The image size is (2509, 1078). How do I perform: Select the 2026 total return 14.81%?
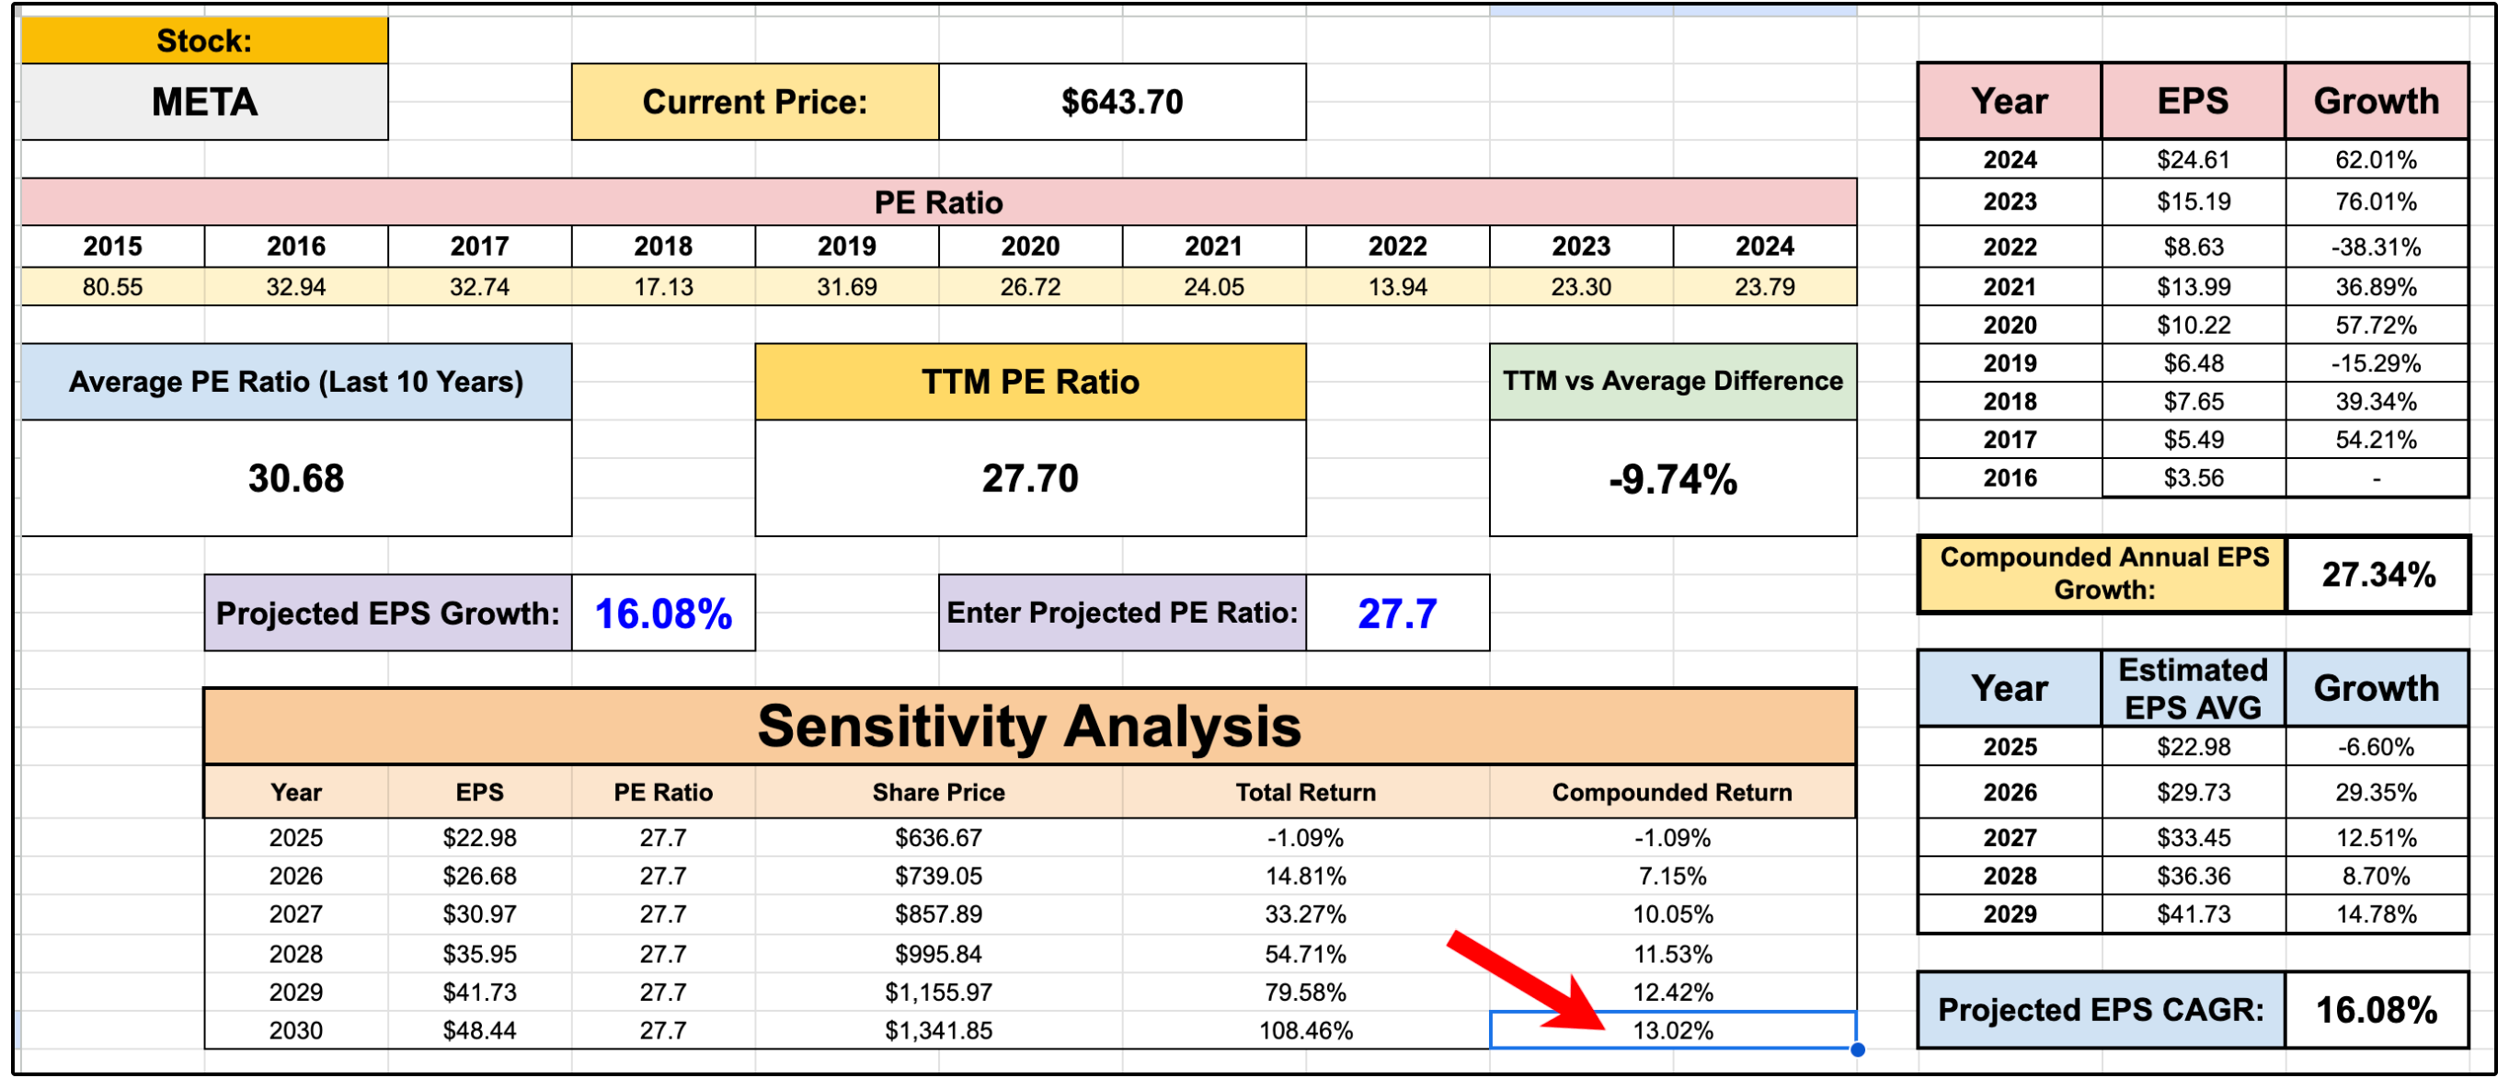pyautogui.click(x=1305, y=877)
